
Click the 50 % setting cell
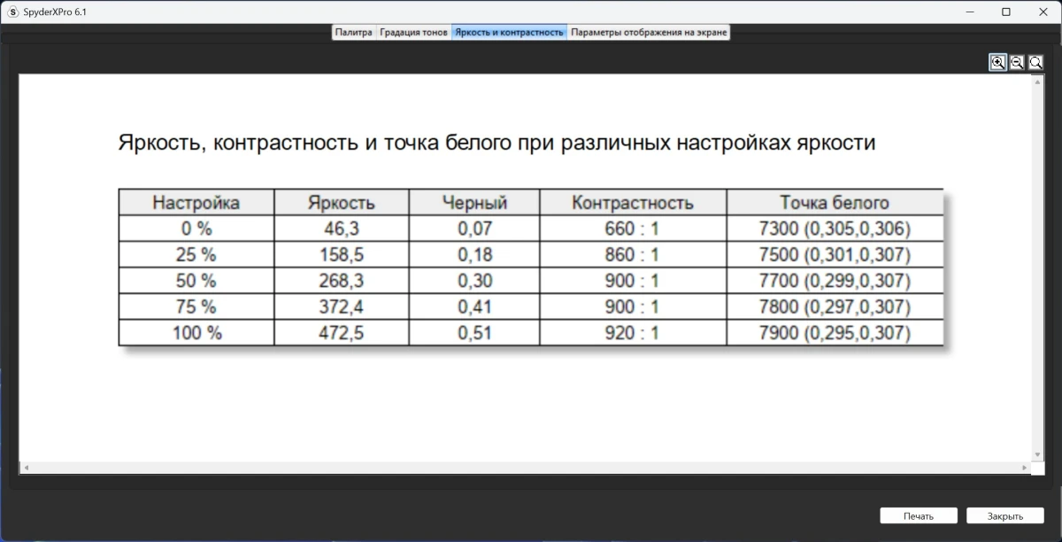[196, 281]
